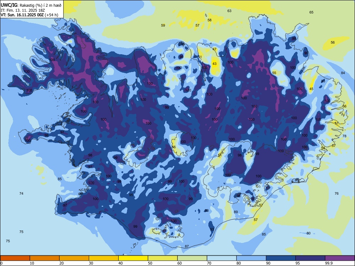355x266 pixels.
Task: Click the purple 99.9+ legend swatch
Action: pyautogui.click(x=340, y=258)
